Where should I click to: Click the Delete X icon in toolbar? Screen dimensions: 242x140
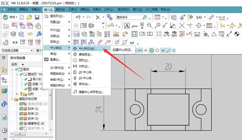pyautogui.click(x=98, y=17)
